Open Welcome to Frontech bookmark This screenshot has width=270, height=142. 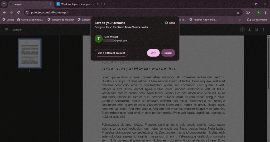(61, 20)
